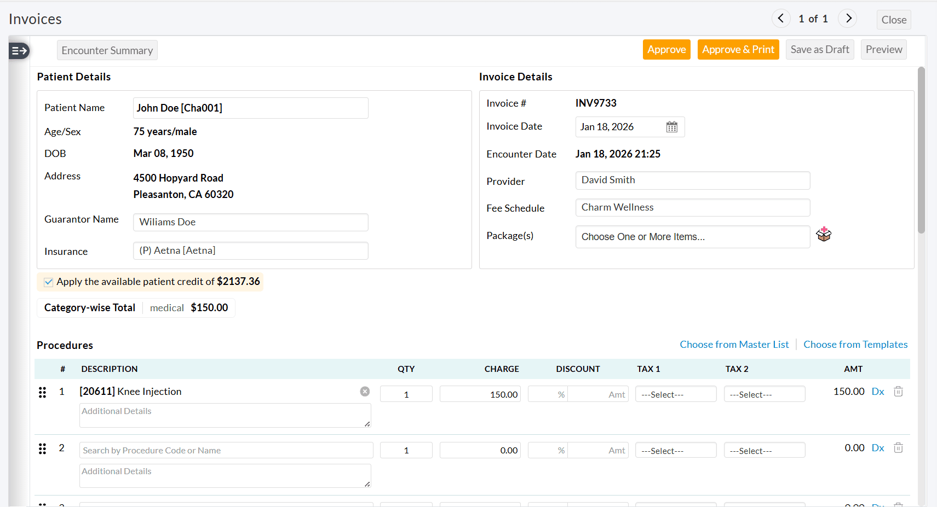Viewport: 937px width, 507px height.
Task: Click the procedure search field in row 2
Action: pyautogui.click(x=226, y=451)
